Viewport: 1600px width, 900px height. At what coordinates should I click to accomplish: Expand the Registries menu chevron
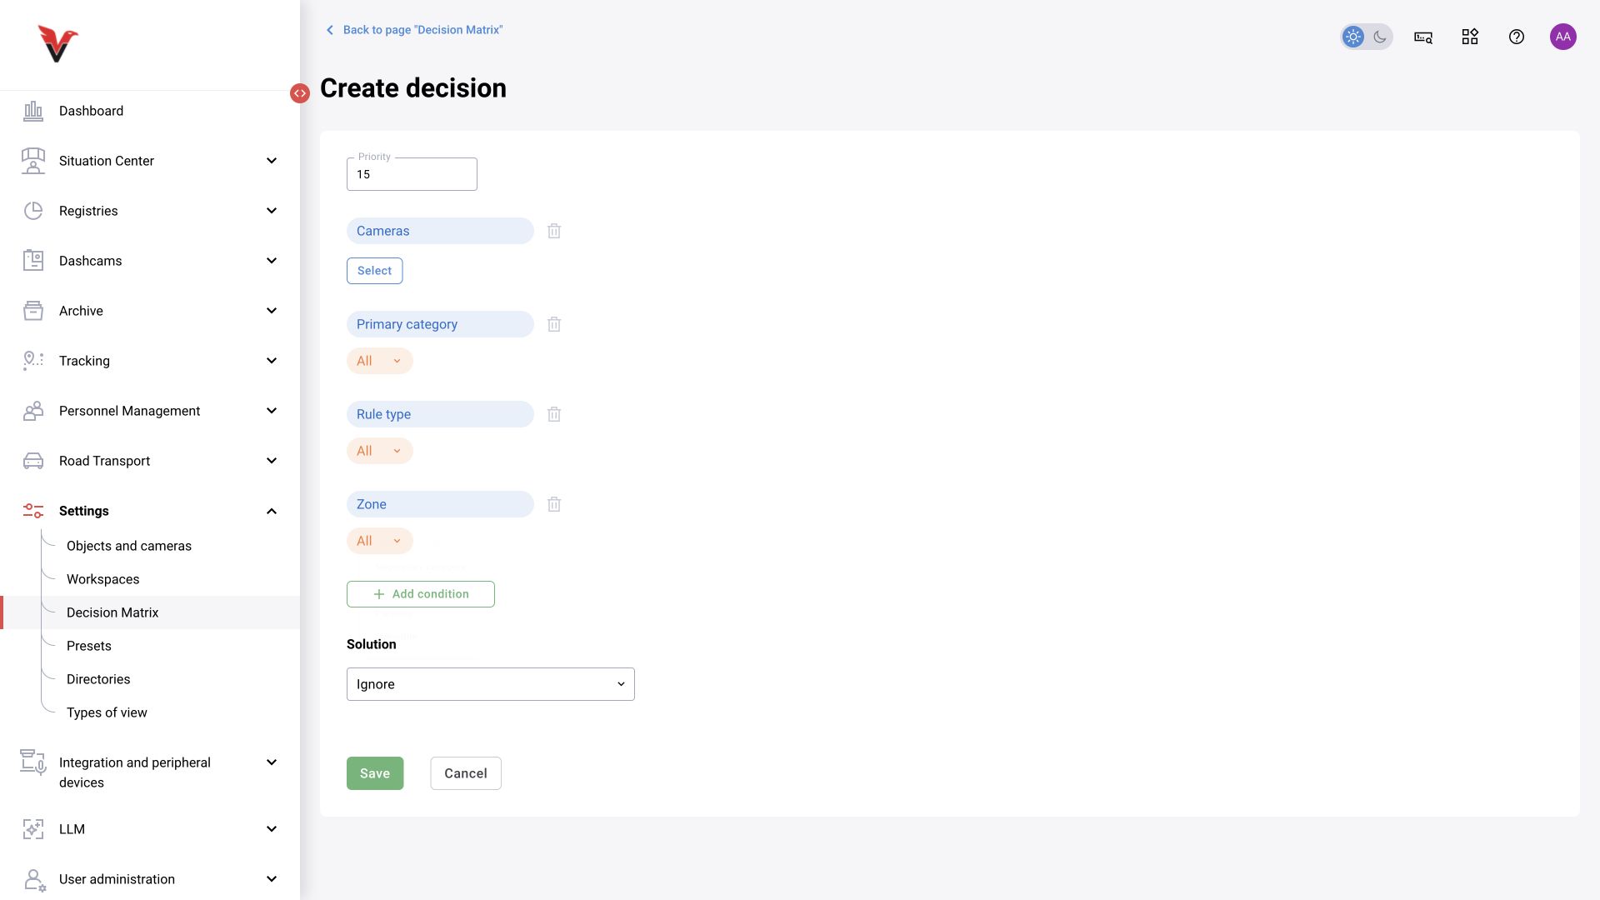point(272,211)
